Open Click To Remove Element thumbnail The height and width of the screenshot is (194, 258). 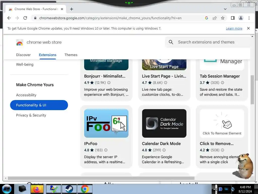coord(222,123)
